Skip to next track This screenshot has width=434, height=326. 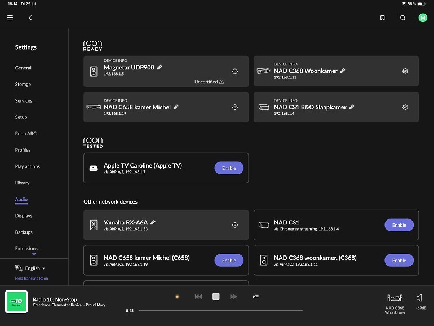(233, 297)
